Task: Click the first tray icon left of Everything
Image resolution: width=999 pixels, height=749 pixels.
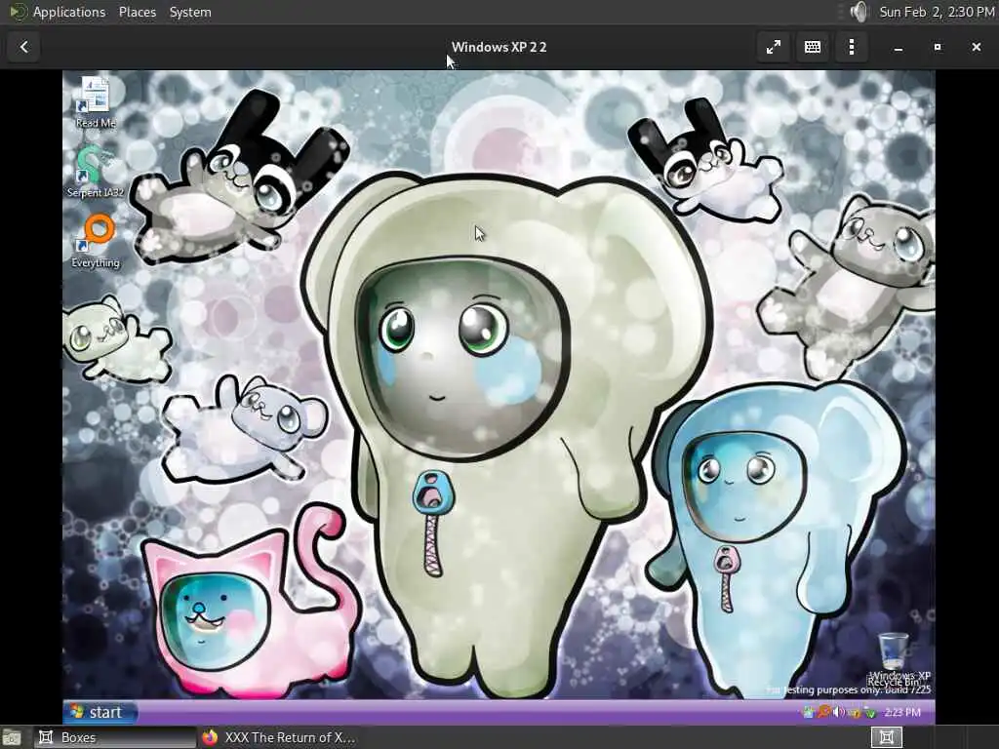Action: 809,712
